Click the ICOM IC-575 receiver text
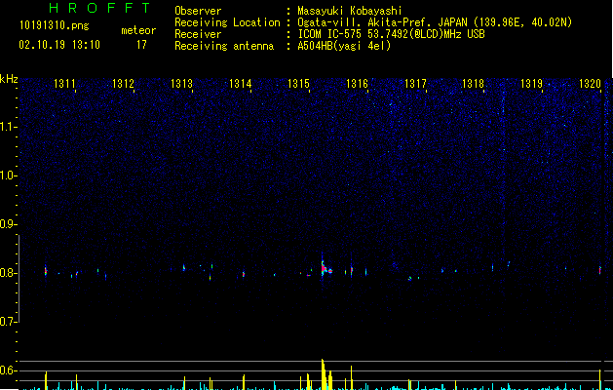The height and width of the screenshot is (390, 613). pos(392,34)
